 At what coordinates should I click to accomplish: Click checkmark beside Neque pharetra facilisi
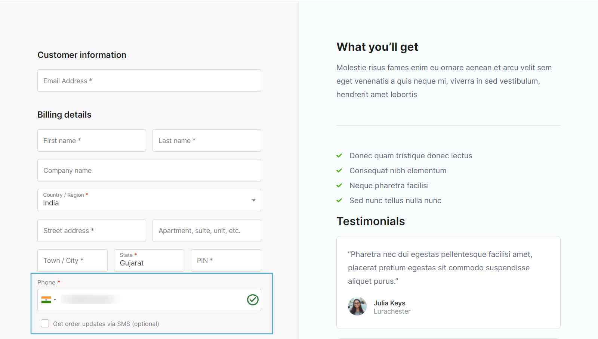[x=339, y=186]
